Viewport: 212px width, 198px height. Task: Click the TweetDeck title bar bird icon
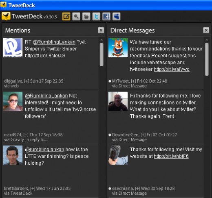click(x=3, y=4)
